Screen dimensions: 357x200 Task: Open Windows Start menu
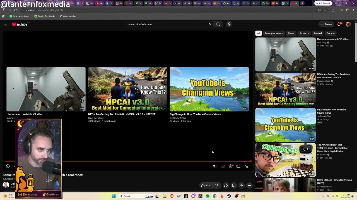[x=114, y=196]
